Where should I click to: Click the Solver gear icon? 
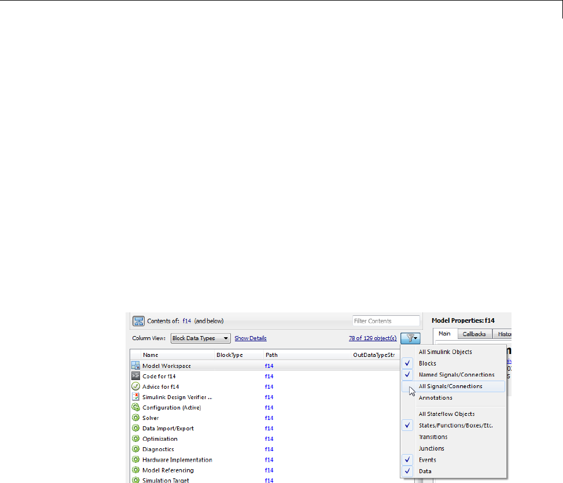point(135,418)
